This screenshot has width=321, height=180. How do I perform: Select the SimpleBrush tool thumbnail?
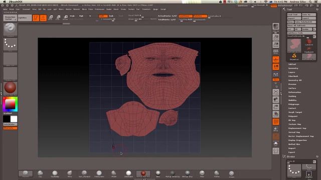point(294,56)
